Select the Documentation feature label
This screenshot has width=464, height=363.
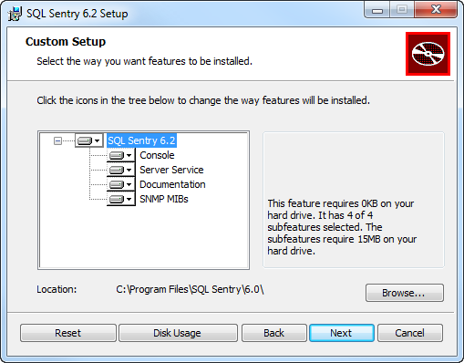[x=172, y=184]
